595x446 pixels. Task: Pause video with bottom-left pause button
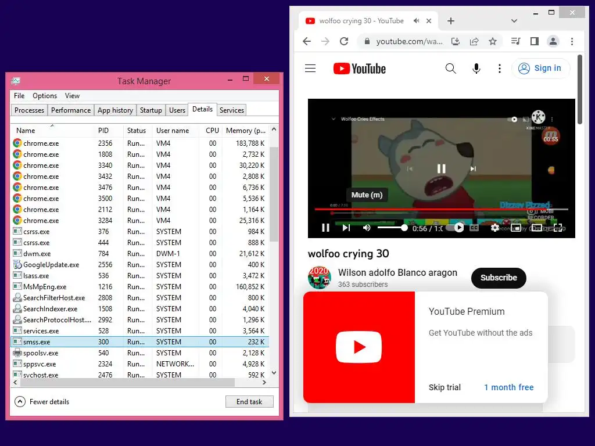(325, 228)
